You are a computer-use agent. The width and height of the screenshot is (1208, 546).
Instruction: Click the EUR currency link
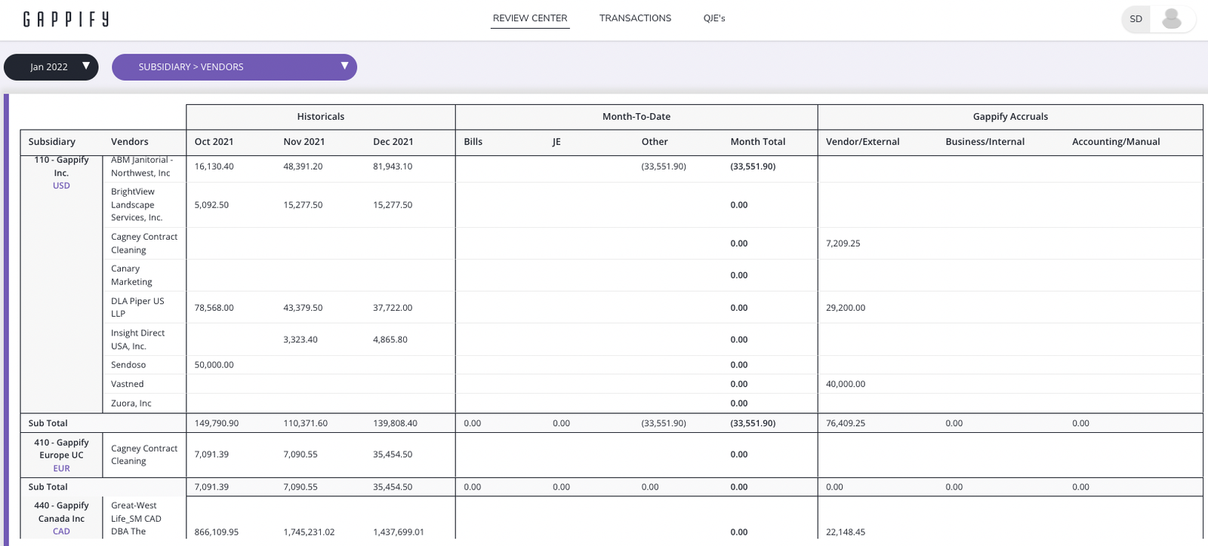pos(61,468)
